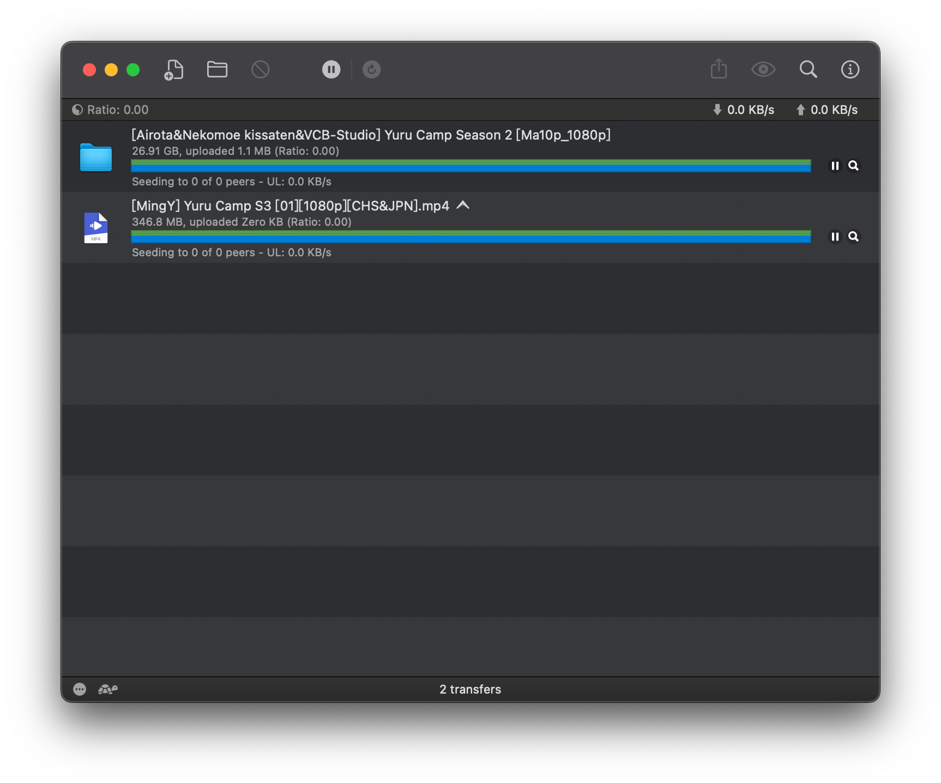
Task: Open a torrent file via folder icon
Action: 217,70
